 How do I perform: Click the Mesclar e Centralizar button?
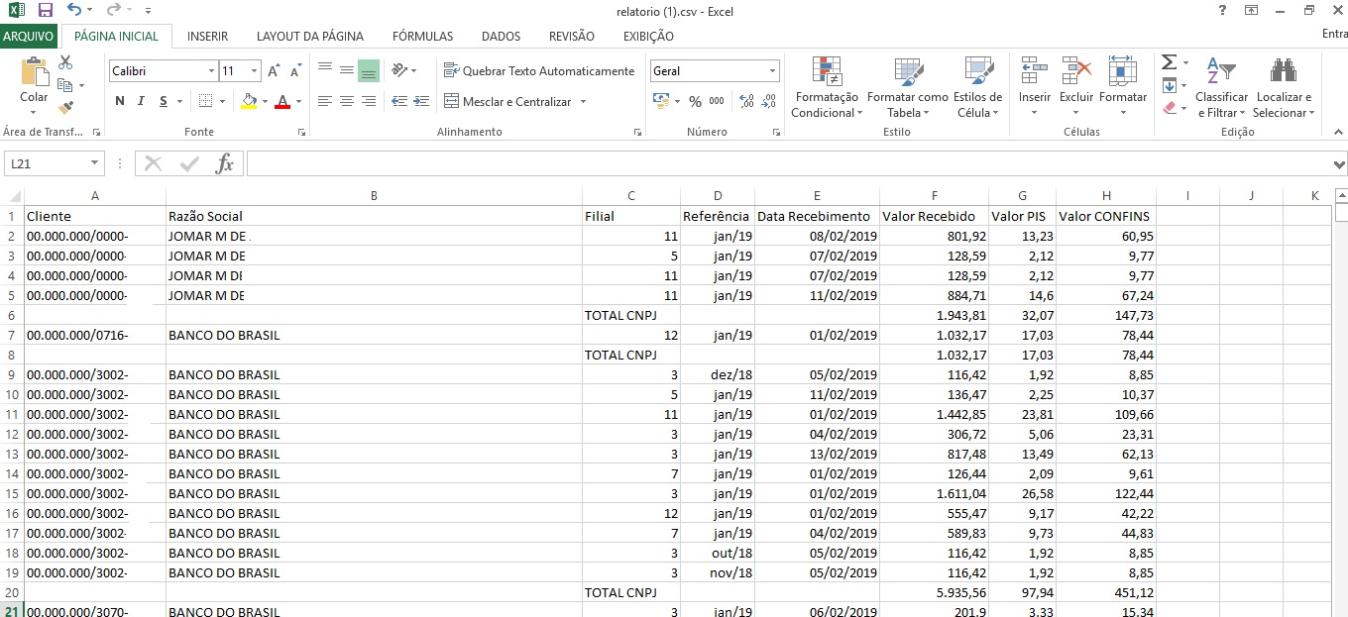tap(507, 102)
